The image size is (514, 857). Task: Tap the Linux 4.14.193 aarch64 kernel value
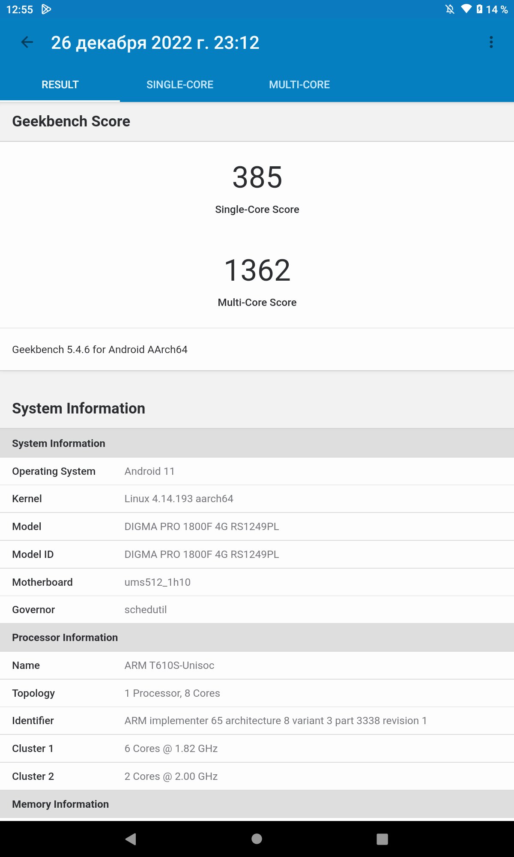point(179,499)
